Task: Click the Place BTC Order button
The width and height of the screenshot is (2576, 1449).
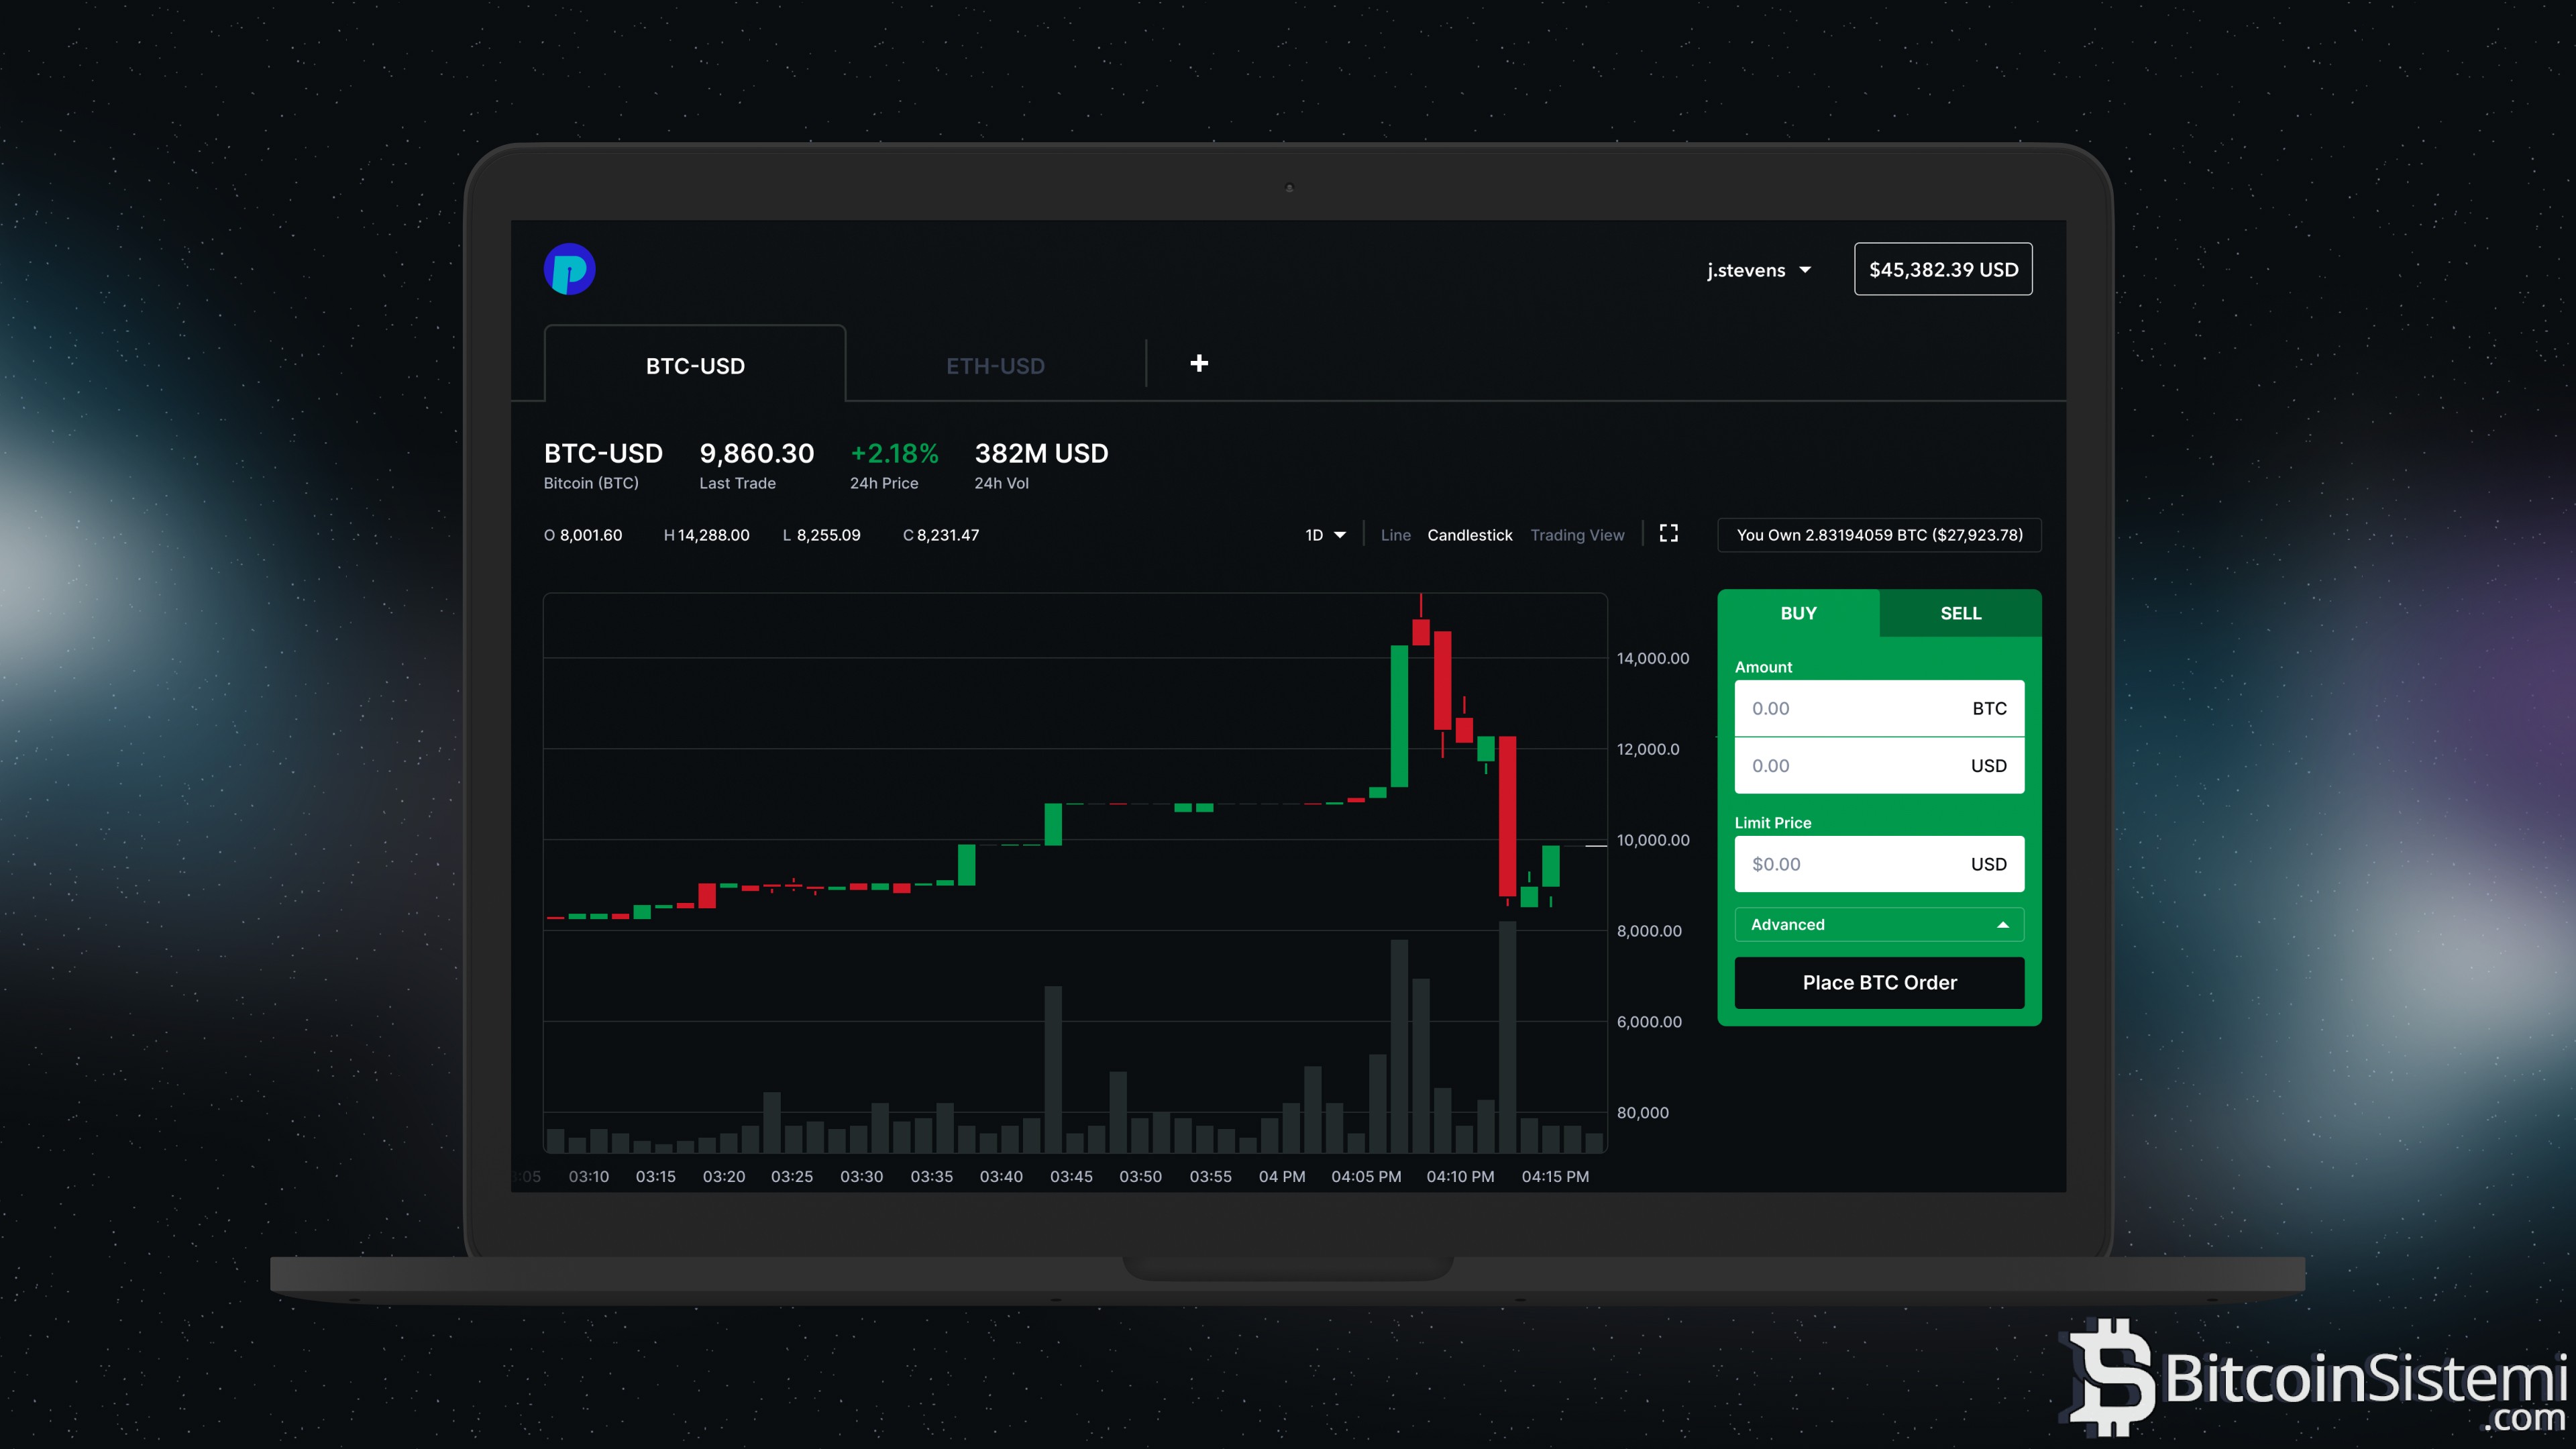Action: point(1878,982)
